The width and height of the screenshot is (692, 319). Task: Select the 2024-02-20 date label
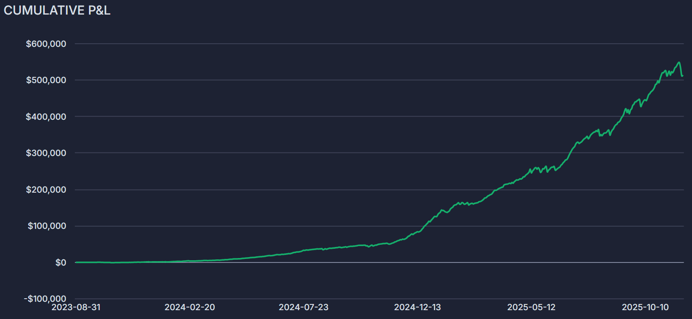point(189,307)
